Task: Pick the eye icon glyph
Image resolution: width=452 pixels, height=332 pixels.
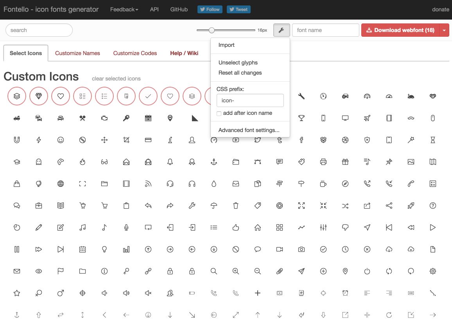Action: click(39, 271)
